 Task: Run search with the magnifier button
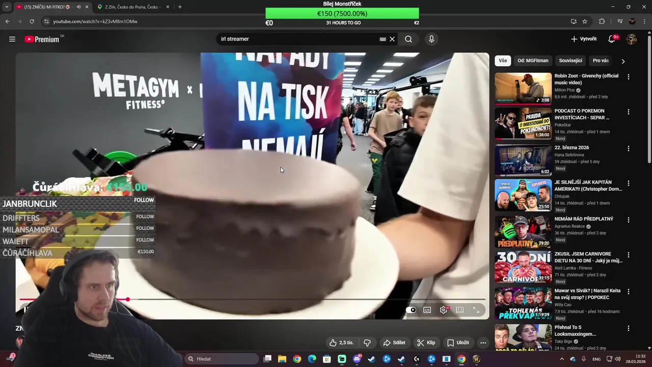pyautogui.click(x=409, y=39)
